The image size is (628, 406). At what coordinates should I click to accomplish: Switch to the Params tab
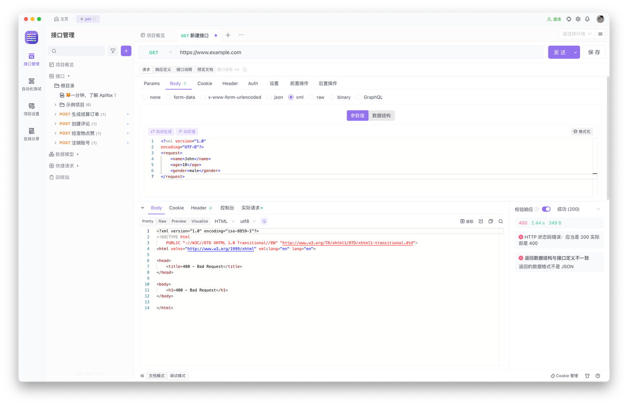point(152,83)
